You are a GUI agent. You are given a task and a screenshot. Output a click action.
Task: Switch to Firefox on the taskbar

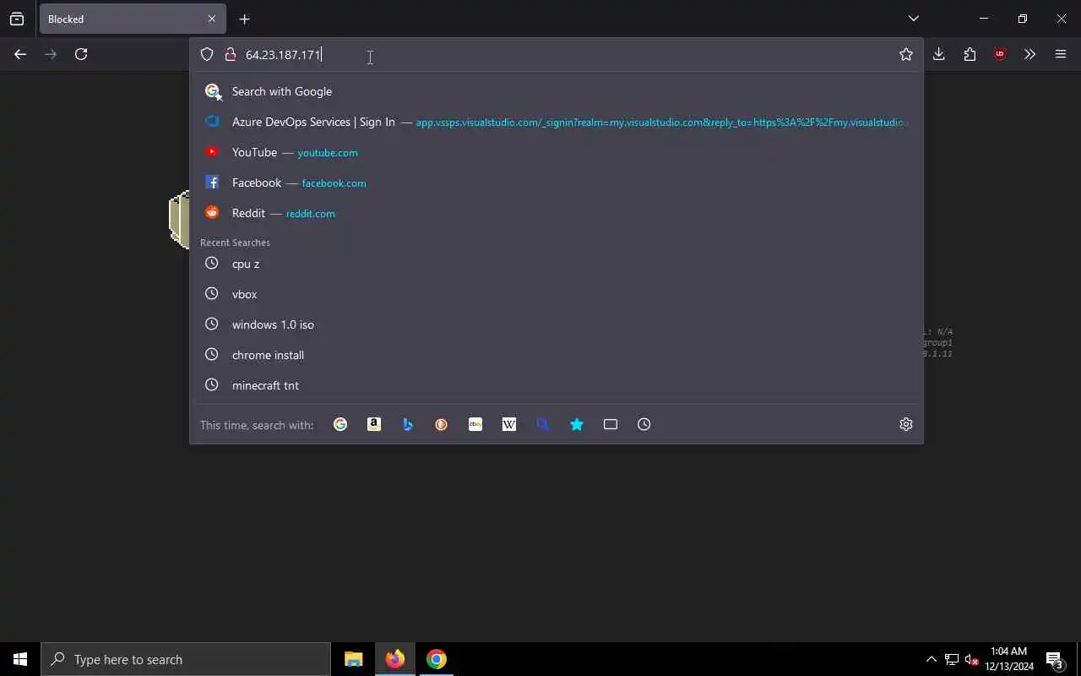395,659
